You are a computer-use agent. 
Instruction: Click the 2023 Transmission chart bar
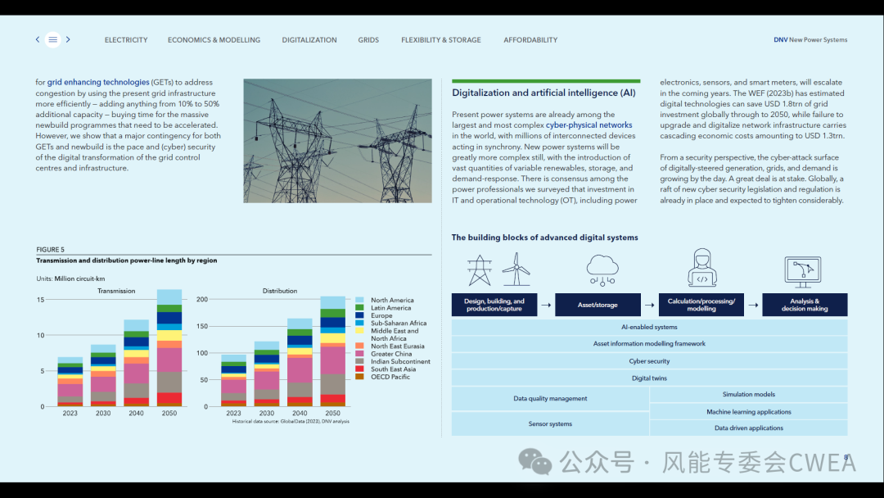70,382
